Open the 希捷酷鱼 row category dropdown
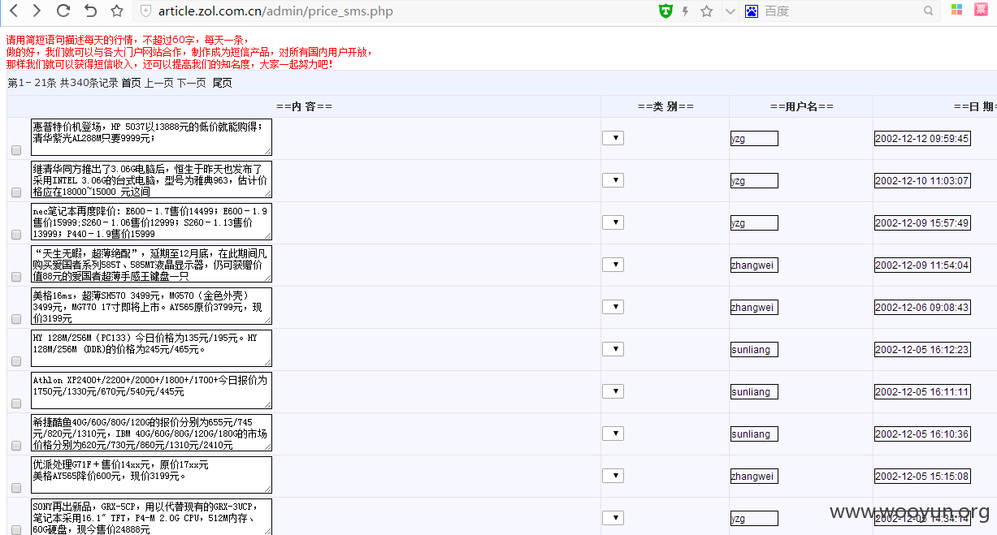Screen dimensions: 997x535 613,434
